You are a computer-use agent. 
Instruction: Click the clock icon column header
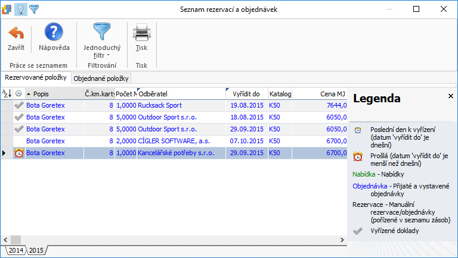18,93
